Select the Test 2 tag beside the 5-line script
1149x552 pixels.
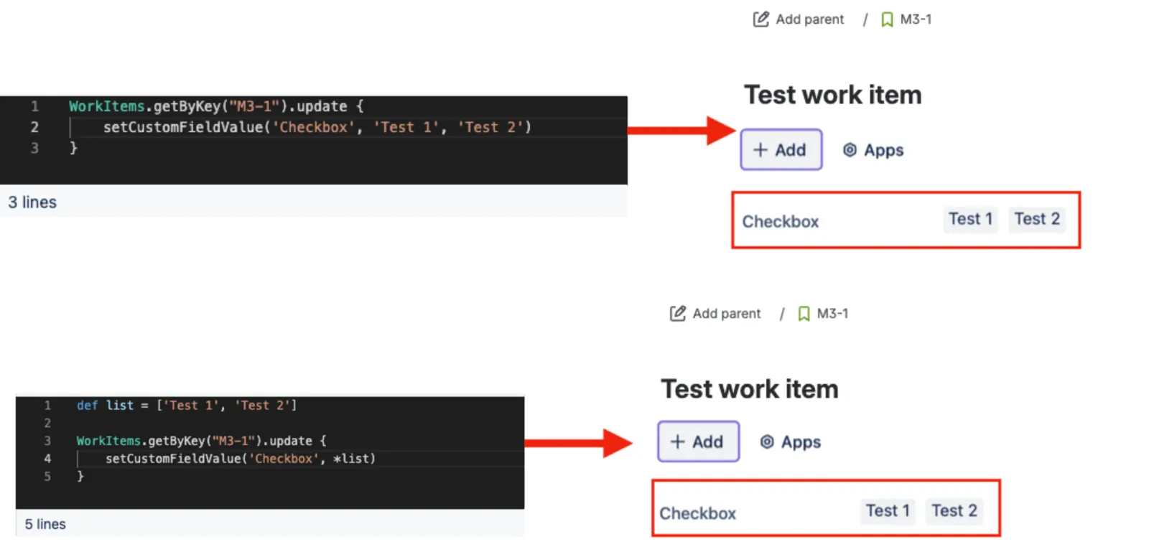[954, 511]
